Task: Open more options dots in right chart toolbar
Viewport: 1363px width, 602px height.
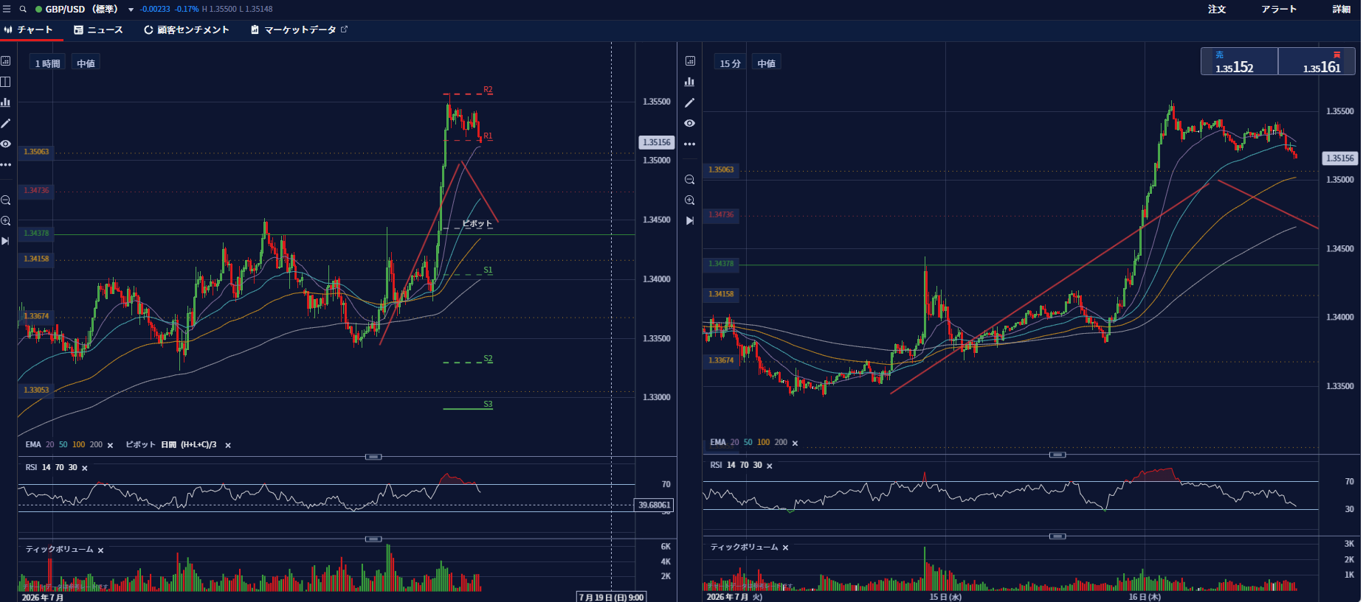Action: coord(690,144)
